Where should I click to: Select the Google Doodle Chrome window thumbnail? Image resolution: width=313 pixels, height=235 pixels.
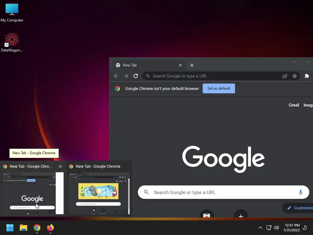pos(99,193)
